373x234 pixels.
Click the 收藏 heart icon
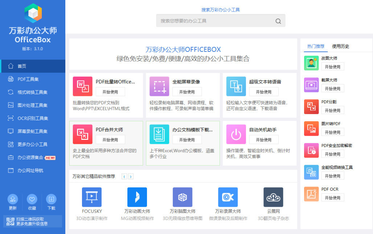click(32, 199)
